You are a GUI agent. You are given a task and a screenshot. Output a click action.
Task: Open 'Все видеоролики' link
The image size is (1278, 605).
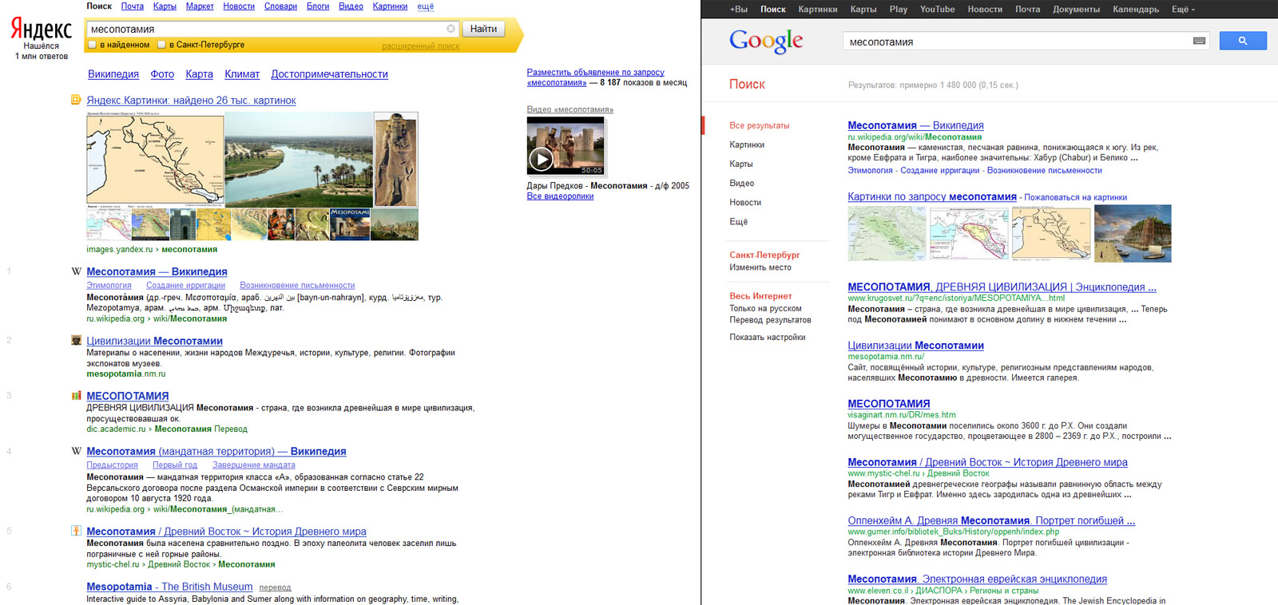(560, 196)
